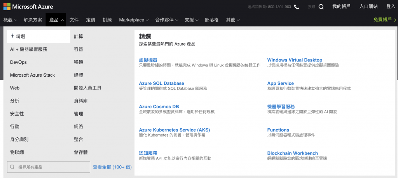Click 查看全部 (100+ 個) link
The width and height of the screenshot is (398, 179).
click(x=112, y=167)
